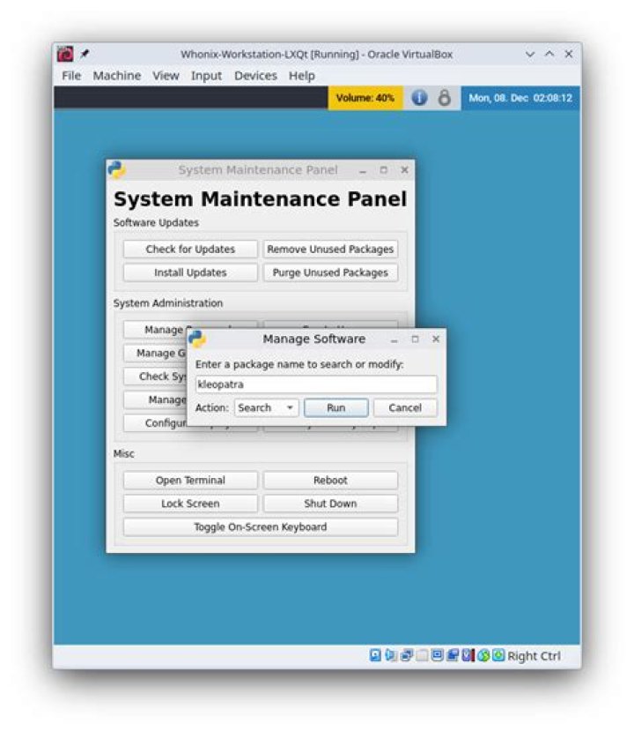The height and width of the screenshot is (731, 634).
Task: Open the File menu
Action: click(71, 76)
